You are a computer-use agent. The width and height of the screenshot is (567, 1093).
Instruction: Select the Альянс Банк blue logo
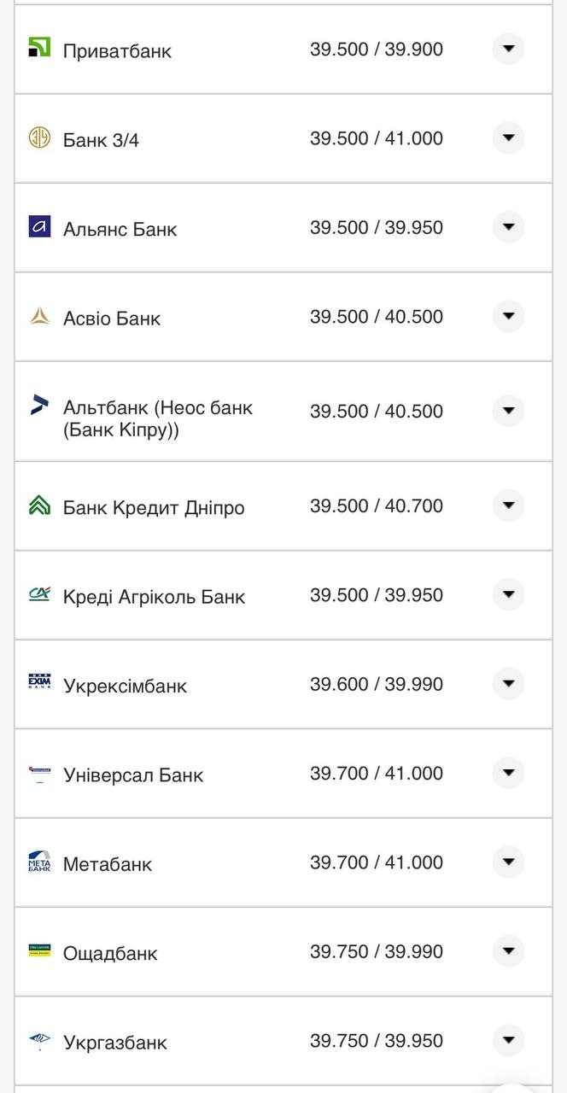pos(40,228)
